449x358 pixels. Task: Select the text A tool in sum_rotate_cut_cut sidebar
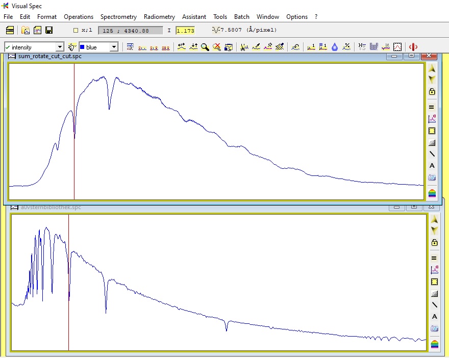pos(432,166)
